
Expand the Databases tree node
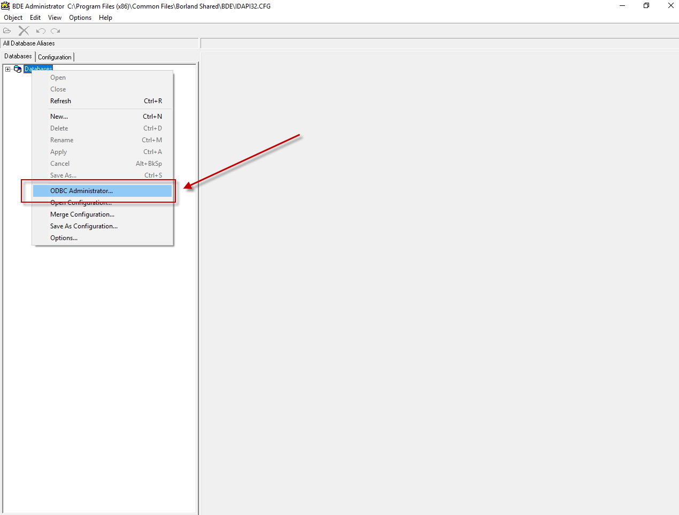coord(7,69)
